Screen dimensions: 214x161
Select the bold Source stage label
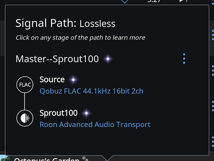(52, 80)
